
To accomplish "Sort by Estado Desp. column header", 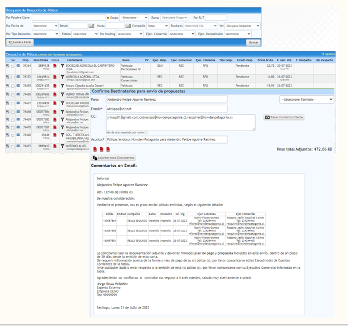I will 245,60.
